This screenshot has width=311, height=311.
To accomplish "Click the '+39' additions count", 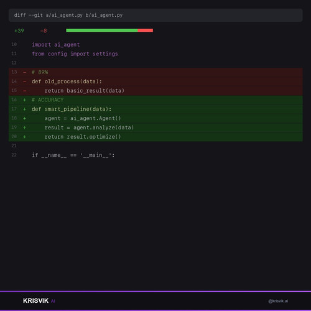I will click(19, 30).
